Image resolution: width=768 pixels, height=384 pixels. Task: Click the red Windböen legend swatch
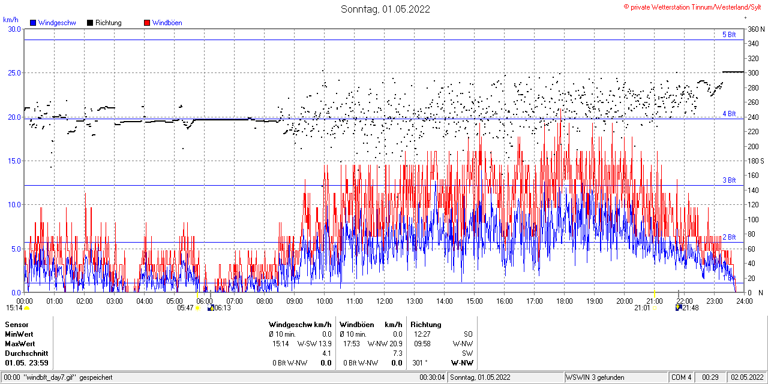coord(147,23)
